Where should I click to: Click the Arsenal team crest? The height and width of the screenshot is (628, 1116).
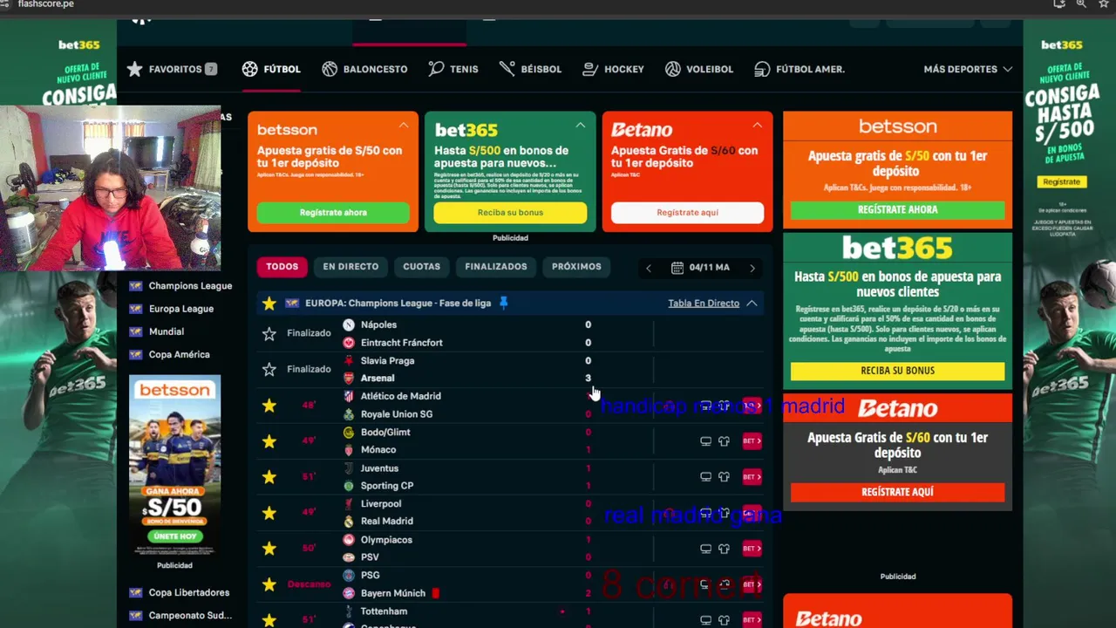coord(349,378)
